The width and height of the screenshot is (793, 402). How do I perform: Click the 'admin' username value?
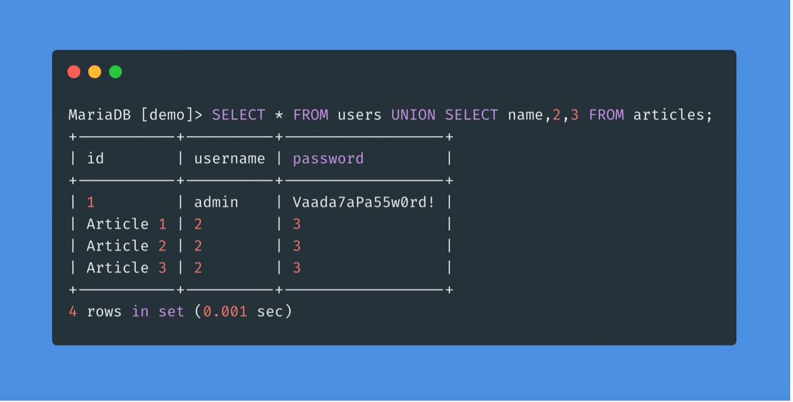pos(216,202)
